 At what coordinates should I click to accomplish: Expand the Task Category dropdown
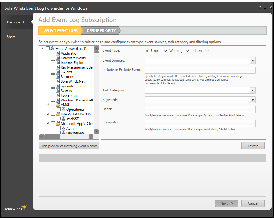coord(252,91)
